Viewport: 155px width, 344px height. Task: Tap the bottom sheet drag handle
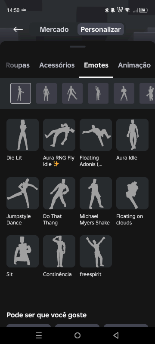pyautogui.click(x=78, y=47)
